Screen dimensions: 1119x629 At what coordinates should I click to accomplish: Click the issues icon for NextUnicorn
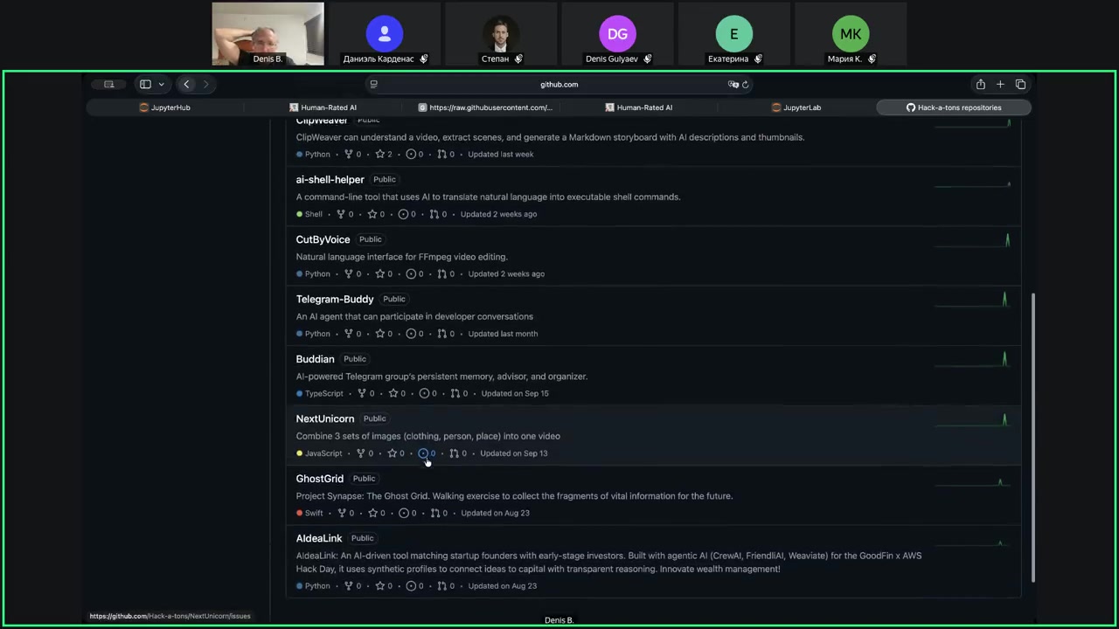click(423, 453)
